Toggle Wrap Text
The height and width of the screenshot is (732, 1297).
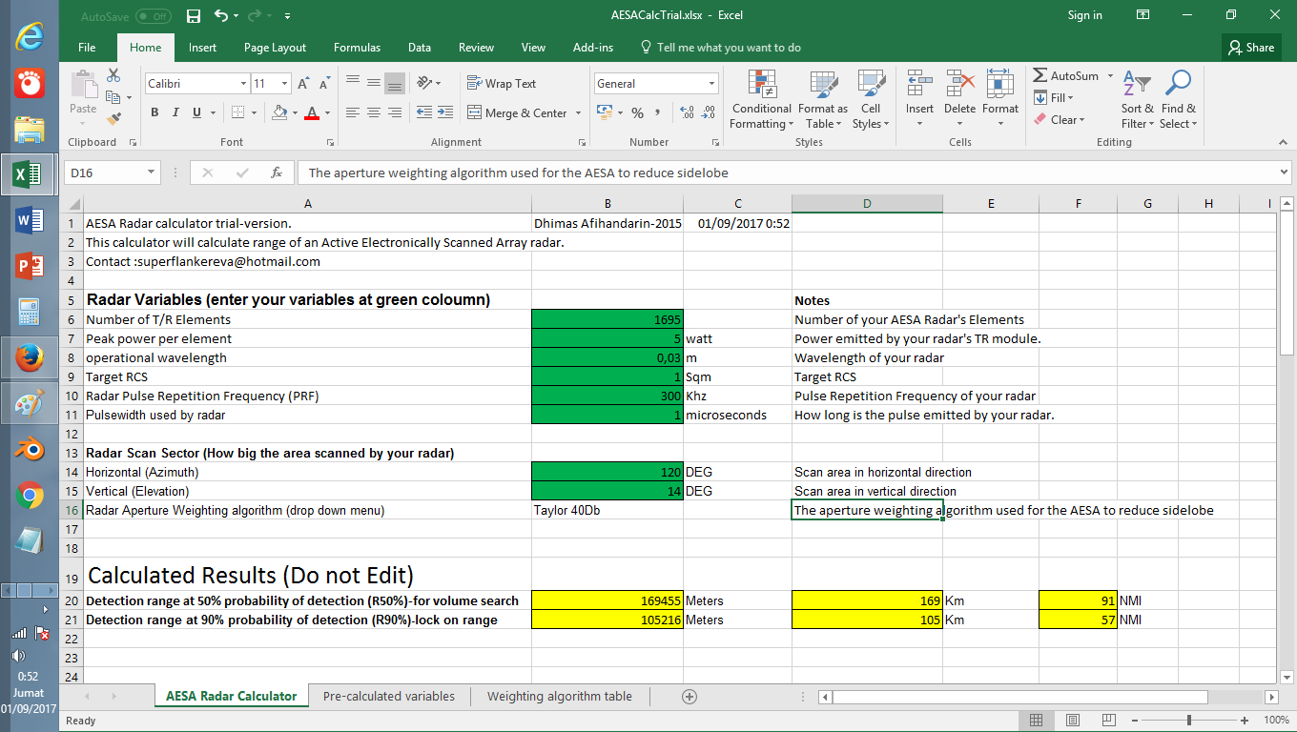pos(502,84)
